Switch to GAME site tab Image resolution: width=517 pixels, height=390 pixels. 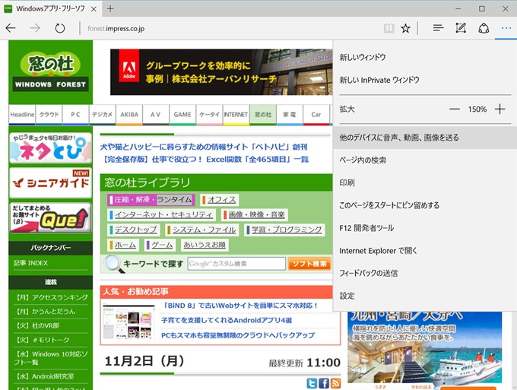point(182,115)
